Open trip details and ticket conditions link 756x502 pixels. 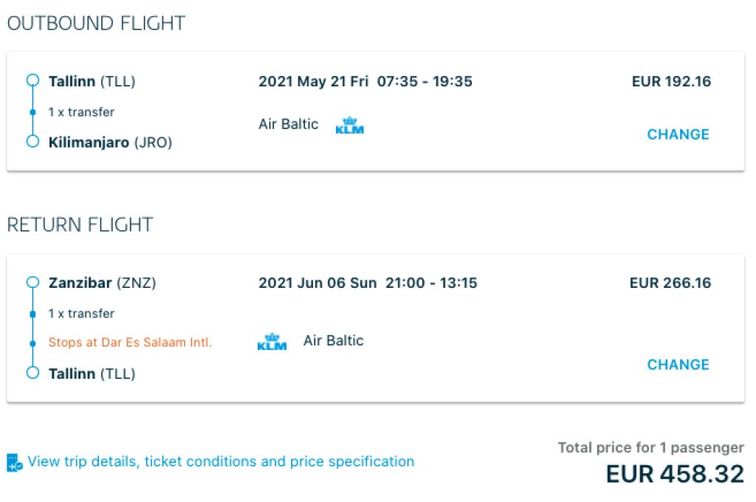[221, 462]
